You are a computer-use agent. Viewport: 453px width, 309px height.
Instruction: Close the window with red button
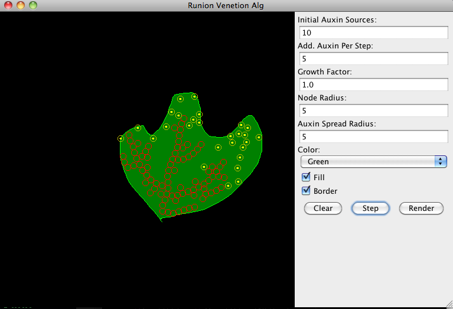(x=8, y=5)
